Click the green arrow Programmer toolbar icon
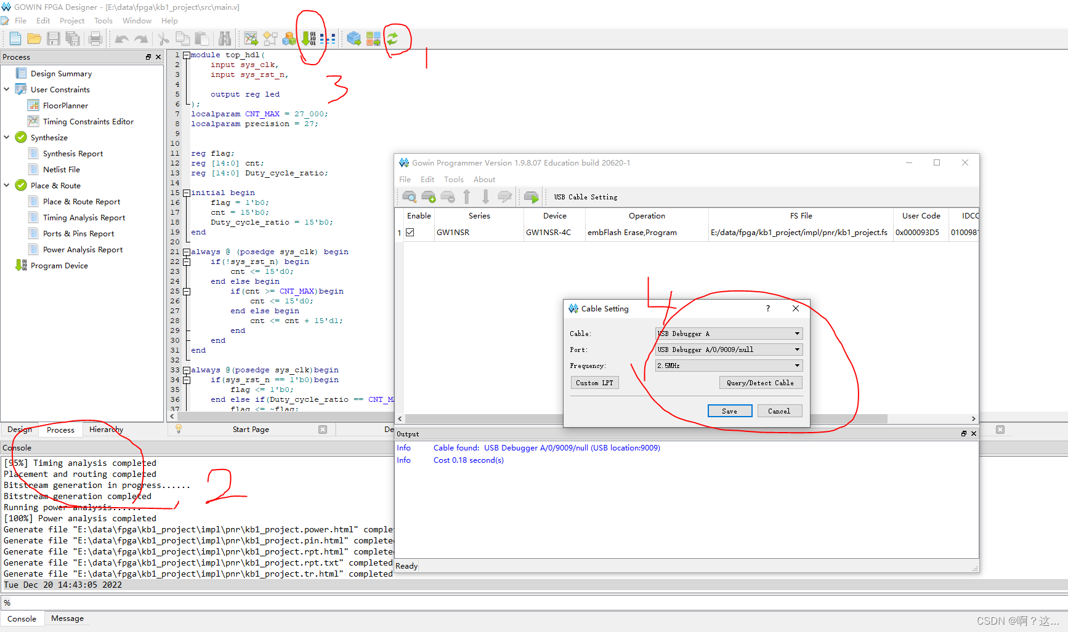Screen dimensions: 1068x632 point(309,39)
